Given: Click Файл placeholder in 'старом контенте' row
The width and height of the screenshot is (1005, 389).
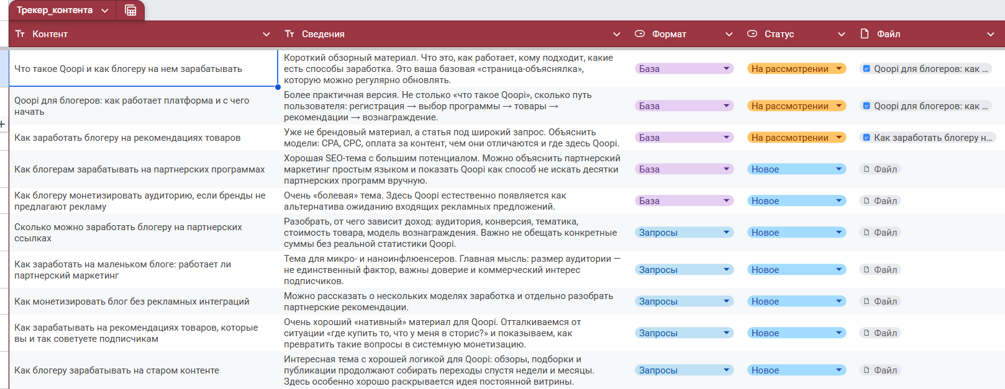Looking at the screenshot, I should [880, 370].
